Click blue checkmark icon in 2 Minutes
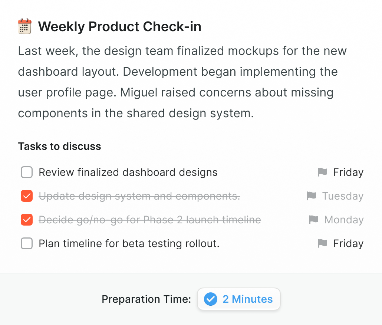This screenshot has width=382, height=325. pos(211,299)
